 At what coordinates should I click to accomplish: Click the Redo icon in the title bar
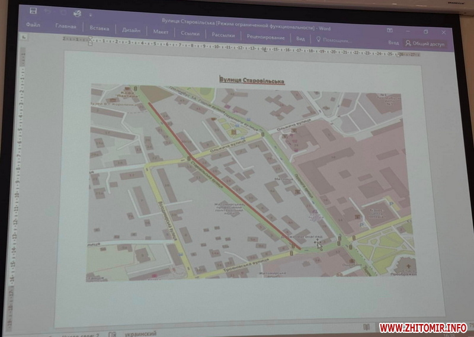click(63, 12)
